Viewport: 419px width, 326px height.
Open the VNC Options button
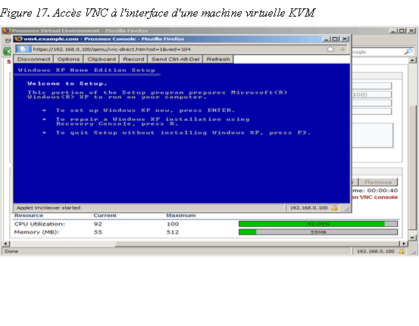tap(68, 59)
